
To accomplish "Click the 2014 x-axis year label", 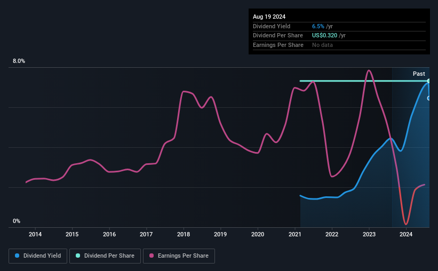I will pyautogui.click(x=35, y=234).
